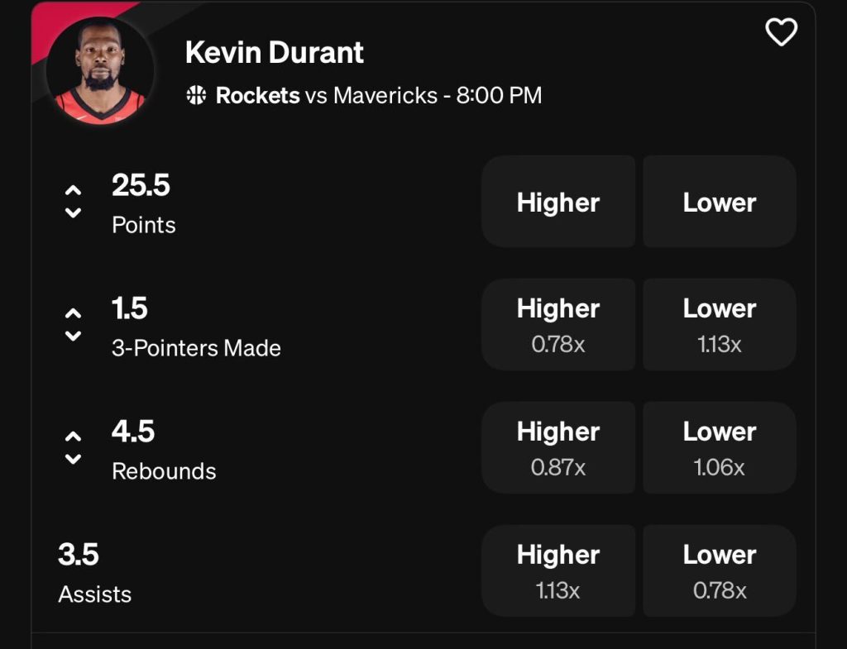Screen dimensions: 847x649
Task: Open Rockets vs Mavericks game details
Action: pyautogui.click(x=378, y=96)
